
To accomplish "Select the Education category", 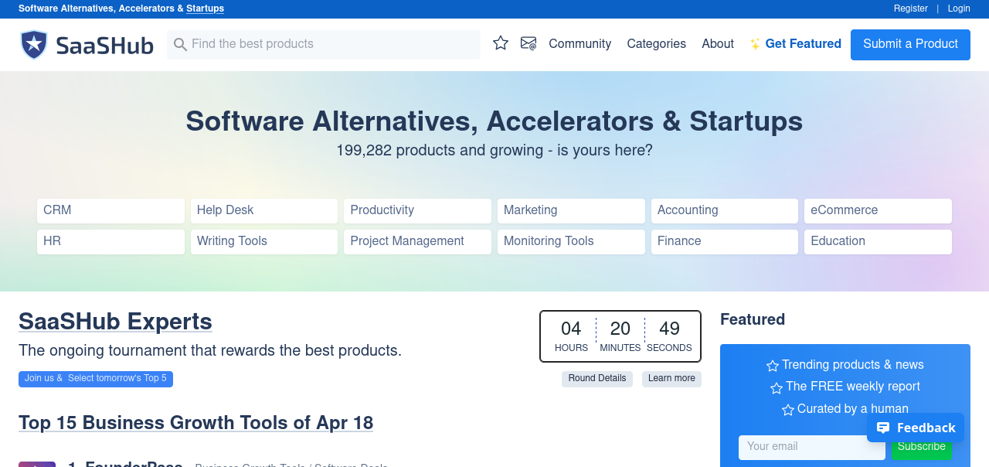I will click(878, 241).
